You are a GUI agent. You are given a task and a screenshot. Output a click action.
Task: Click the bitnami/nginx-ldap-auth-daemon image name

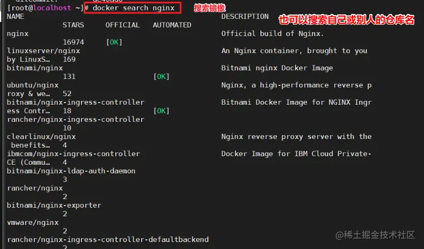click(x=71, y=171)
